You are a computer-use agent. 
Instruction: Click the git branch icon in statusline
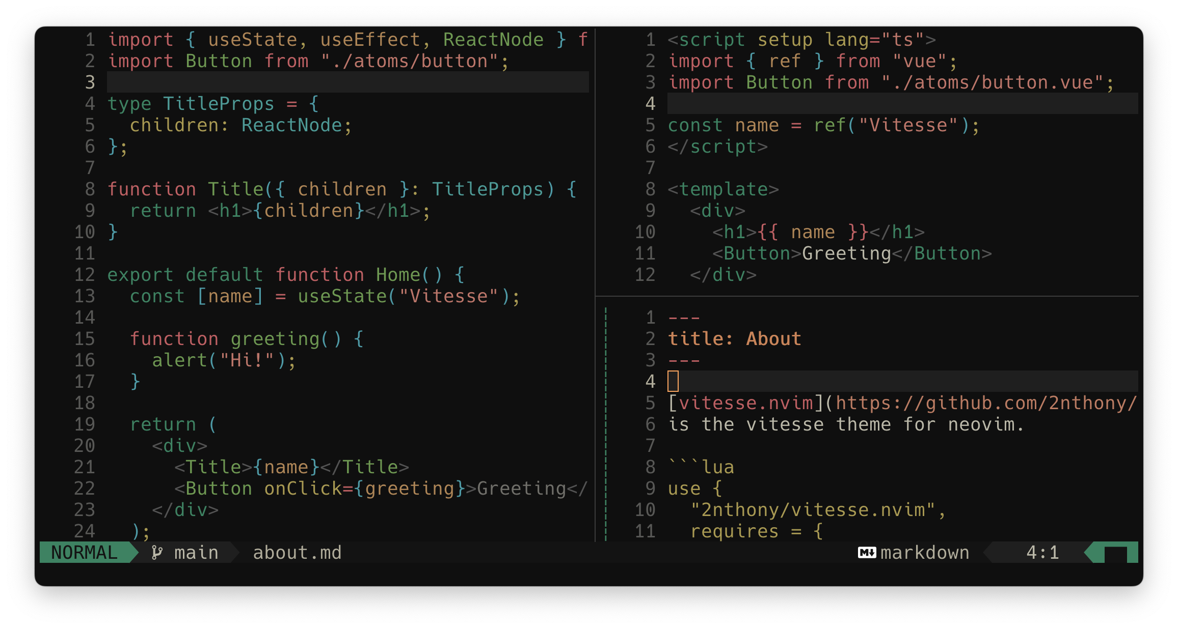click(x=157, y=553)
